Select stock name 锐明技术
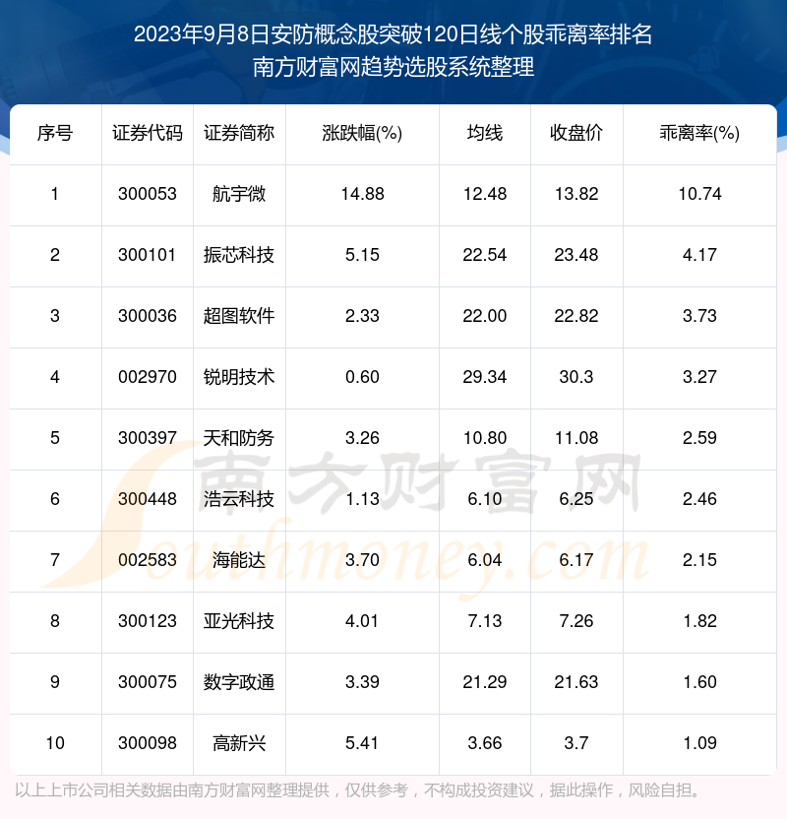The width and height of the screenshot is (787, 819). tap(239, 377)
